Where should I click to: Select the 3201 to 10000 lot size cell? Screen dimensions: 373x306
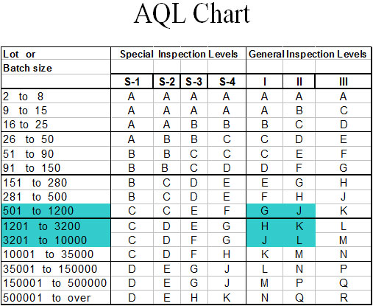56,240
